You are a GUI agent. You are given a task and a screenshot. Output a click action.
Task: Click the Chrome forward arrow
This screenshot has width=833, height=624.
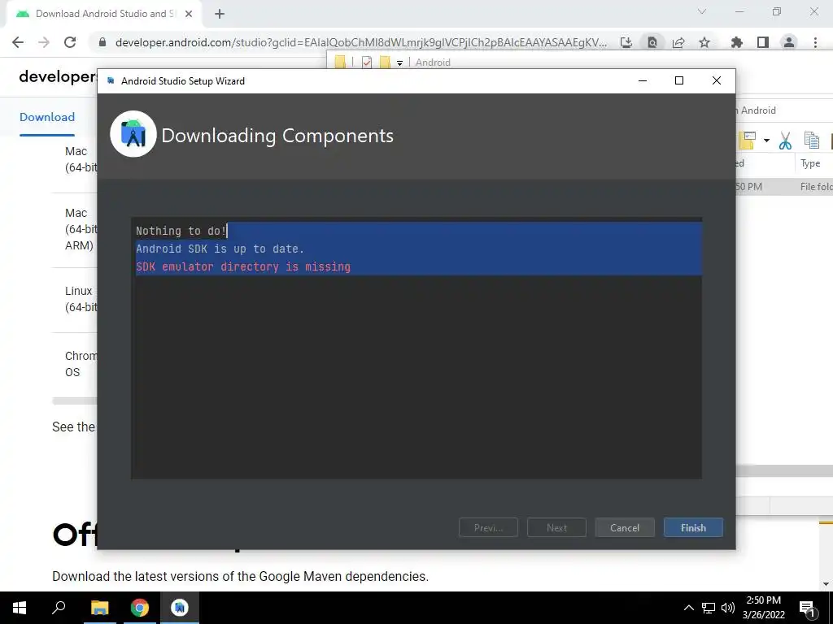(x=44, y=42)
